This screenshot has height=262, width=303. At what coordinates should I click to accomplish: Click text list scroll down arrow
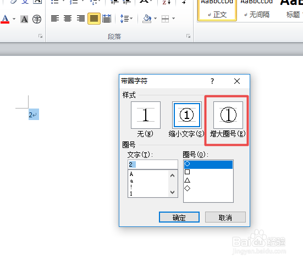[172, 192]
